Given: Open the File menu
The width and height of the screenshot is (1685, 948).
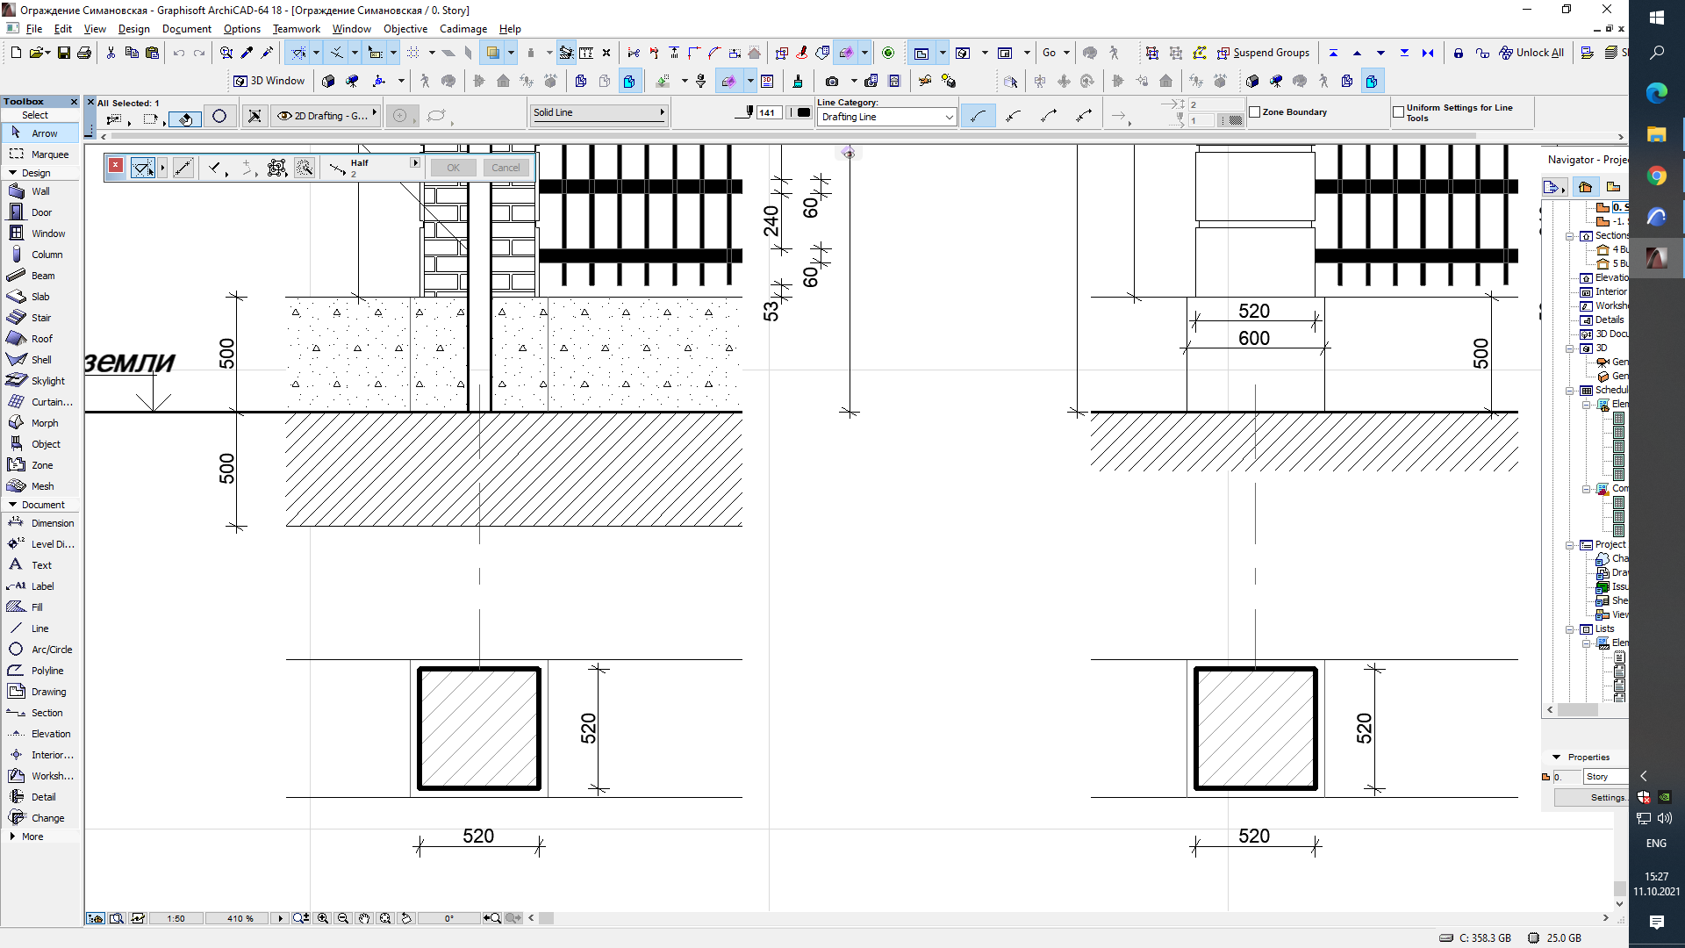Looking at the screenshot, I should 34,29.
